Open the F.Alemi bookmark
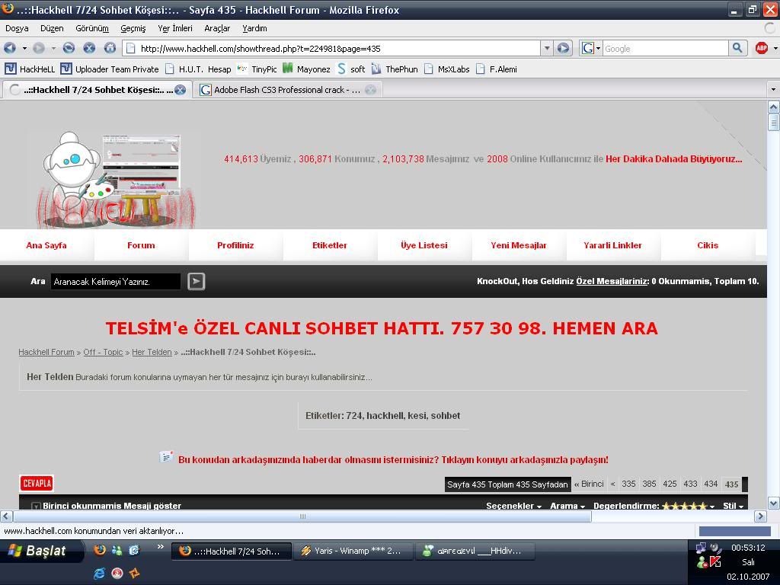This screenshot has width=780, height=585. pos(497,69)
